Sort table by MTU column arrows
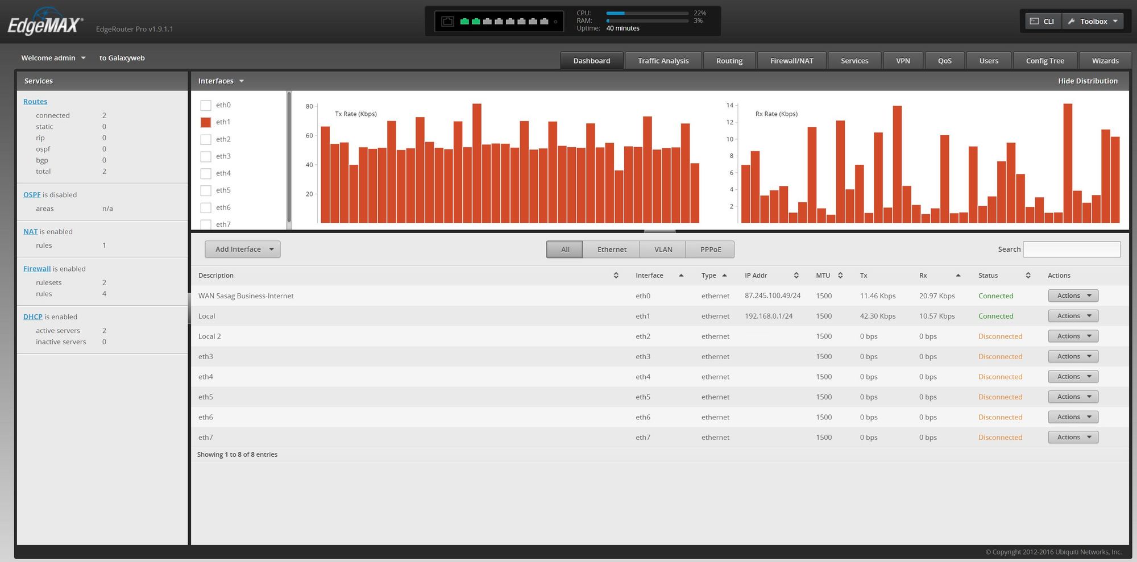 (x=840, y=276)
